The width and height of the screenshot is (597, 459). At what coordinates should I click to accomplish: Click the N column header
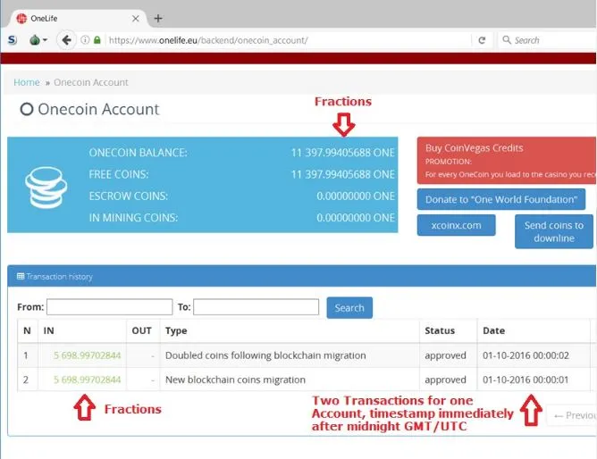27,330
